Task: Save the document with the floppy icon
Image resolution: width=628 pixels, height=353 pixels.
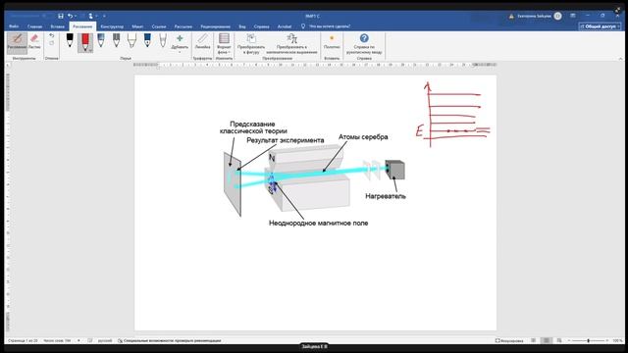Action: (61, 16)
